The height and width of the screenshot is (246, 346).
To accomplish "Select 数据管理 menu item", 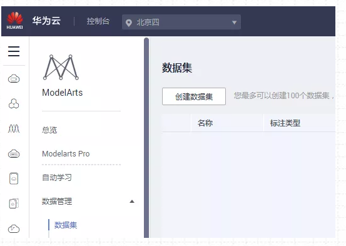I will (57, 201).
